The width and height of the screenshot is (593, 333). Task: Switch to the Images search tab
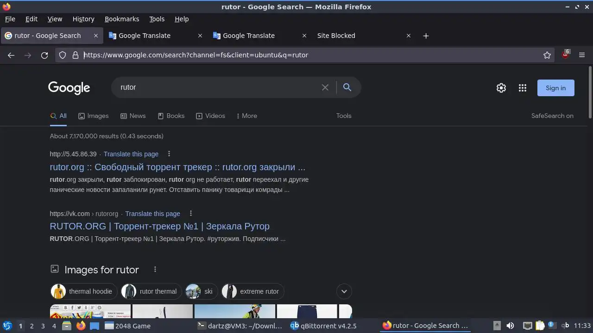pos(93,116)
